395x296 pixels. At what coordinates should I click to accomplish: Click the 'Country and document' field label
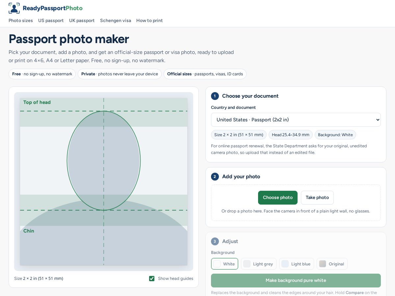point(233,108)
